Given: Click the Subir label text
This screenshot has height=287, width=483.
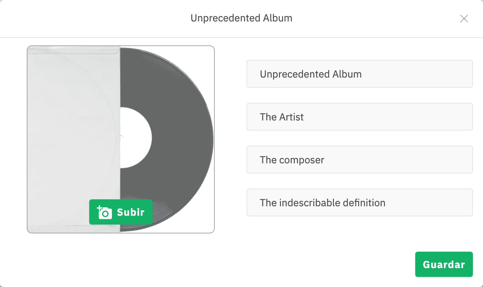Looking at the screenshot, I should 131,212.
